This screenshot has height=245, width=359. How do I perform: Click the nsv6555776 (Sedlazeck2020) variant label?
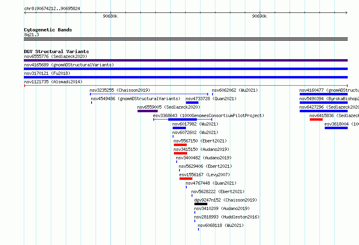pos(56,56)
